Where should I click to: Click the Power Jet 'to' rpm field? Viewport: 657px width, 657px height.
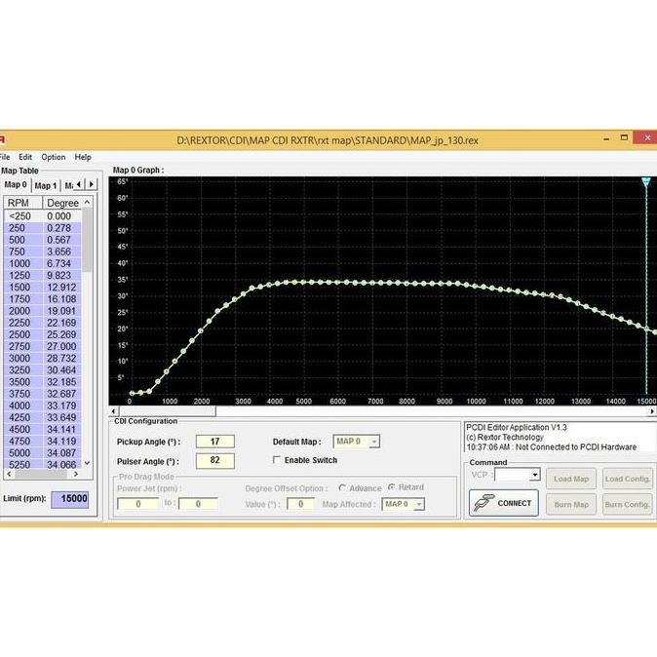[198, 504]
